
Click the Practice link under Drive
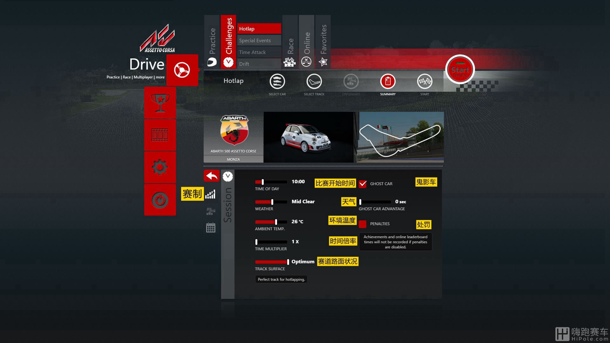pos(113,77)
